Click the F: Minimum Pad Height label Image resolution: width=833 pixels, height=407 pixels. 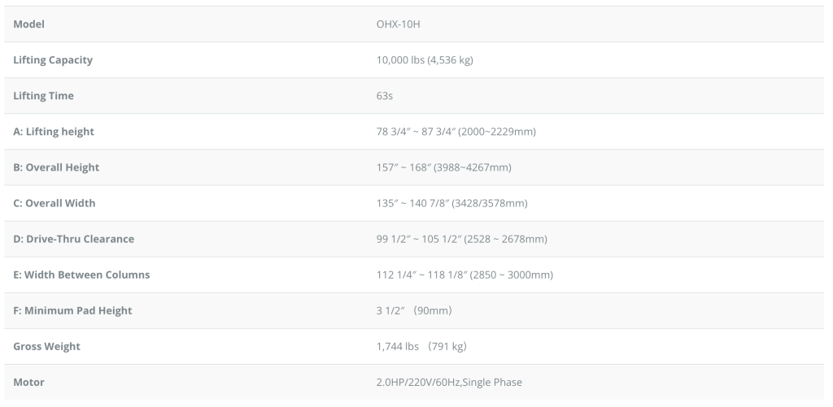pyautogui.click(x=72, y=310)
